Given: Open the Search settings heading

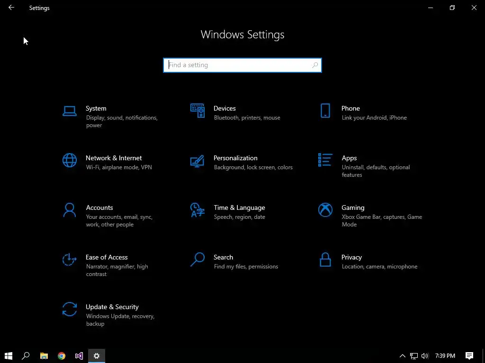Looking at the screenshot, I should [x=224, y=258].
